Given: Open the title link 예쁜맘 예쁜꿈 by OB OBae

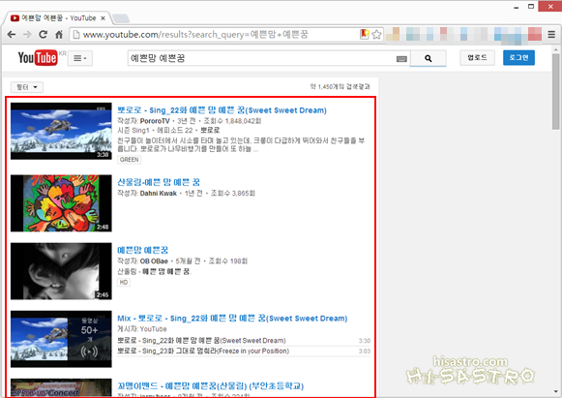Looking at the screenshot, I should point(142,250).
